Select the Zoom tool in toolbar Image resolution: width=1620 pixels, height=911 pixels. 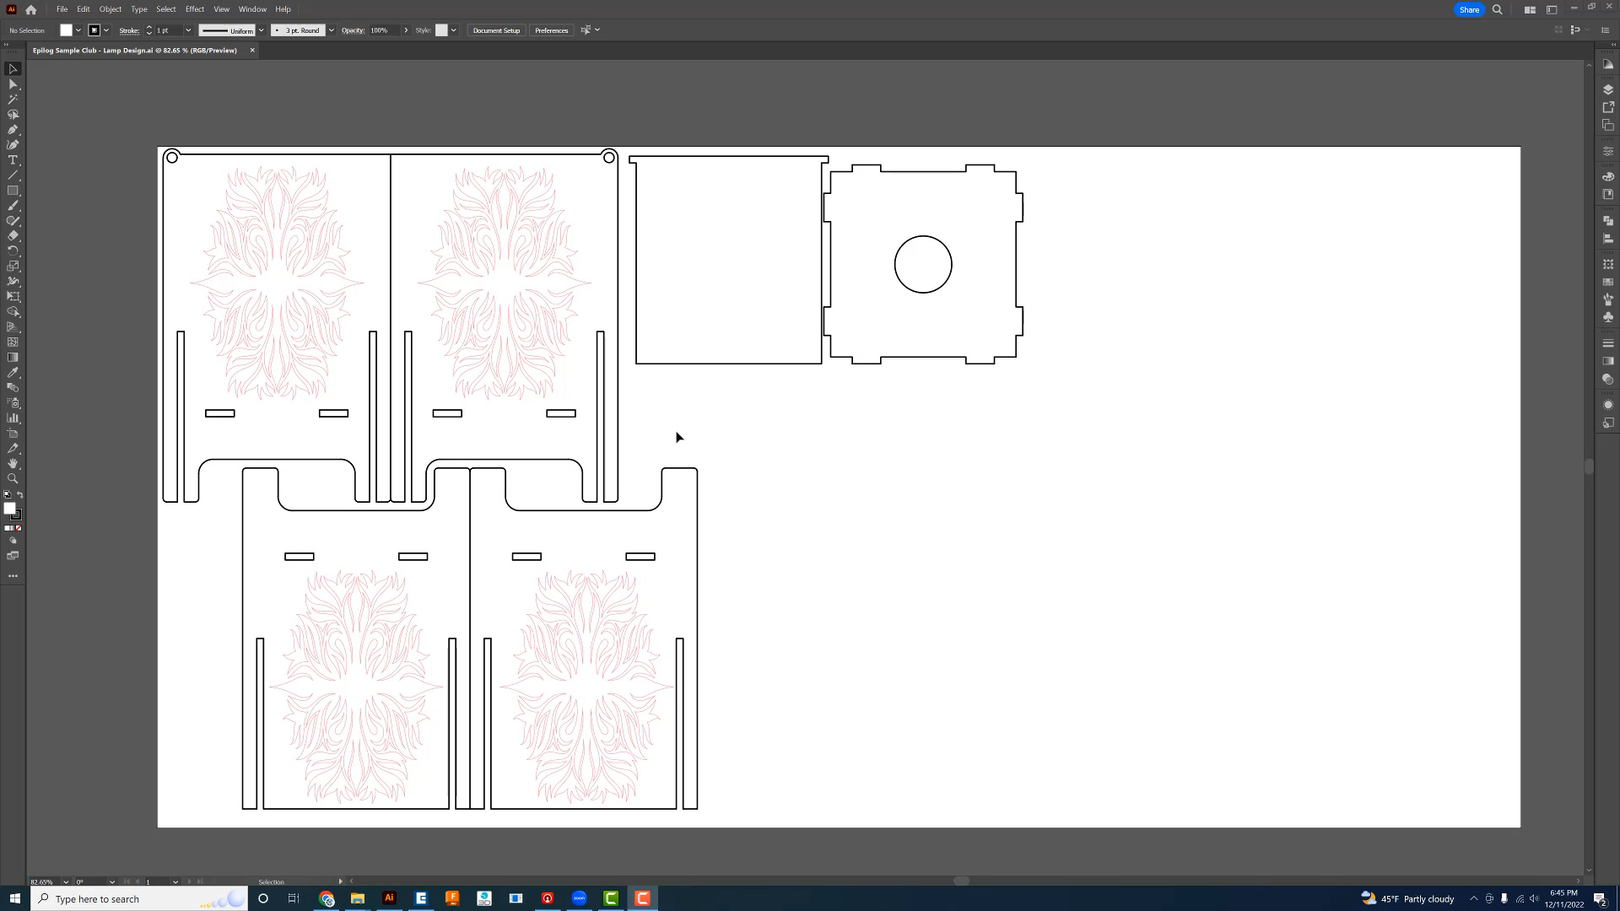[x=13, y=479]
